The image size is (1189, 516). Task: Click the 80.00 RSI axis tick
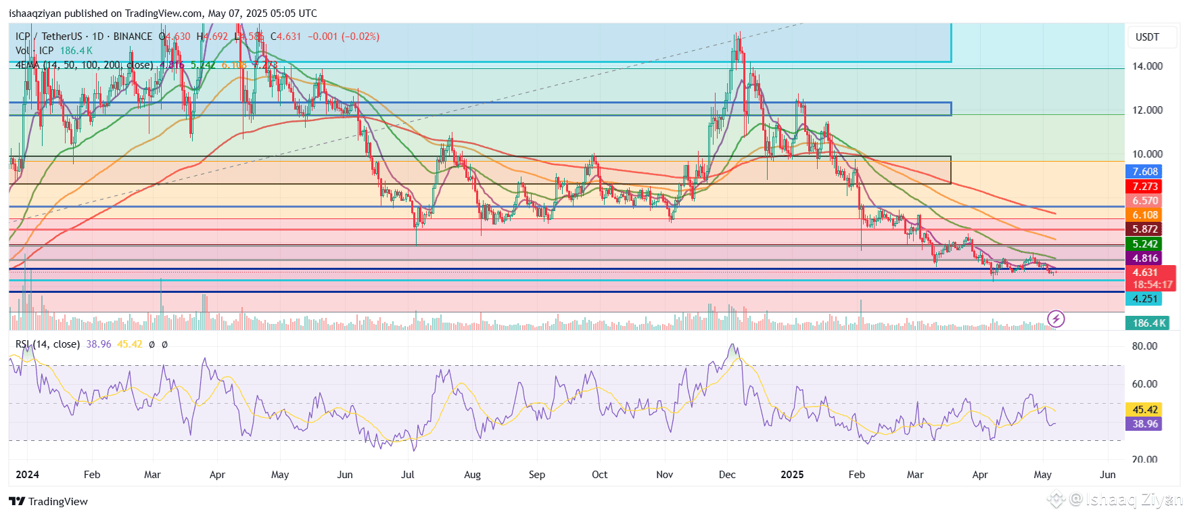click(x=1144, y=346)
